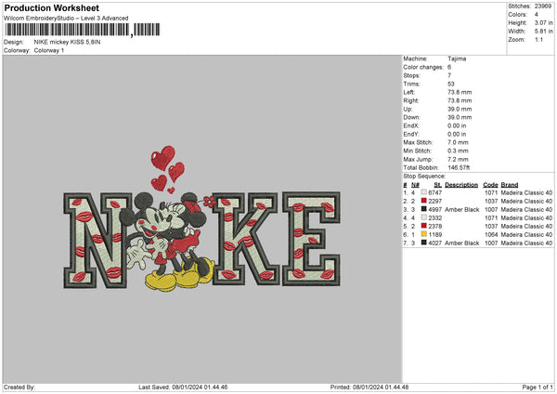The height and width of the screenshot is (394, 557).
Task: Click 'Madeira Classic 40' in stop row 1
Action: 526,192
